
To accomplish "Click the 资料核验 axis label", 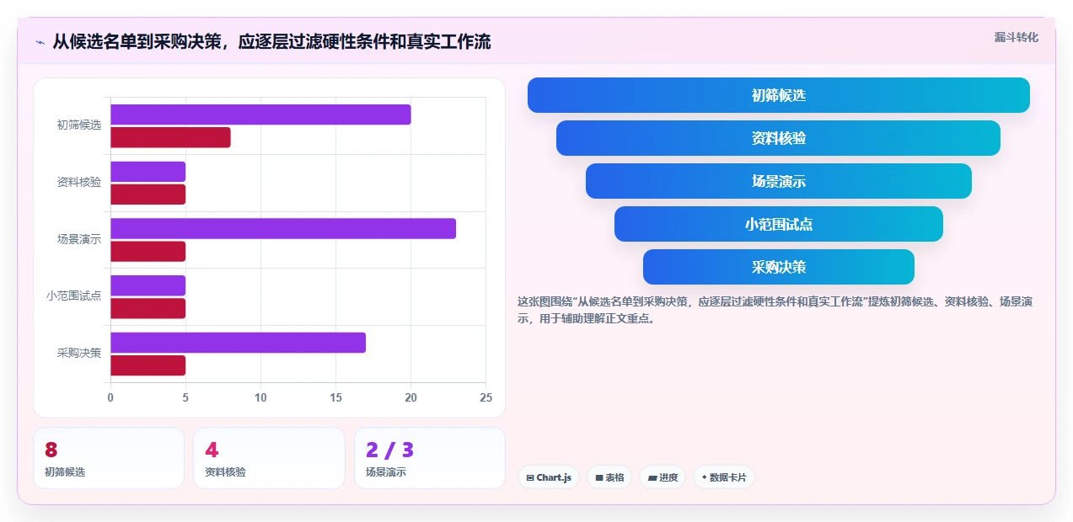I will 79,182.
